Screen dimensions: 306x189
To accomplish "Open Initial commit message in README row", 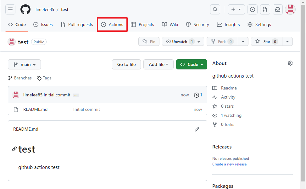I will (86, 109).
